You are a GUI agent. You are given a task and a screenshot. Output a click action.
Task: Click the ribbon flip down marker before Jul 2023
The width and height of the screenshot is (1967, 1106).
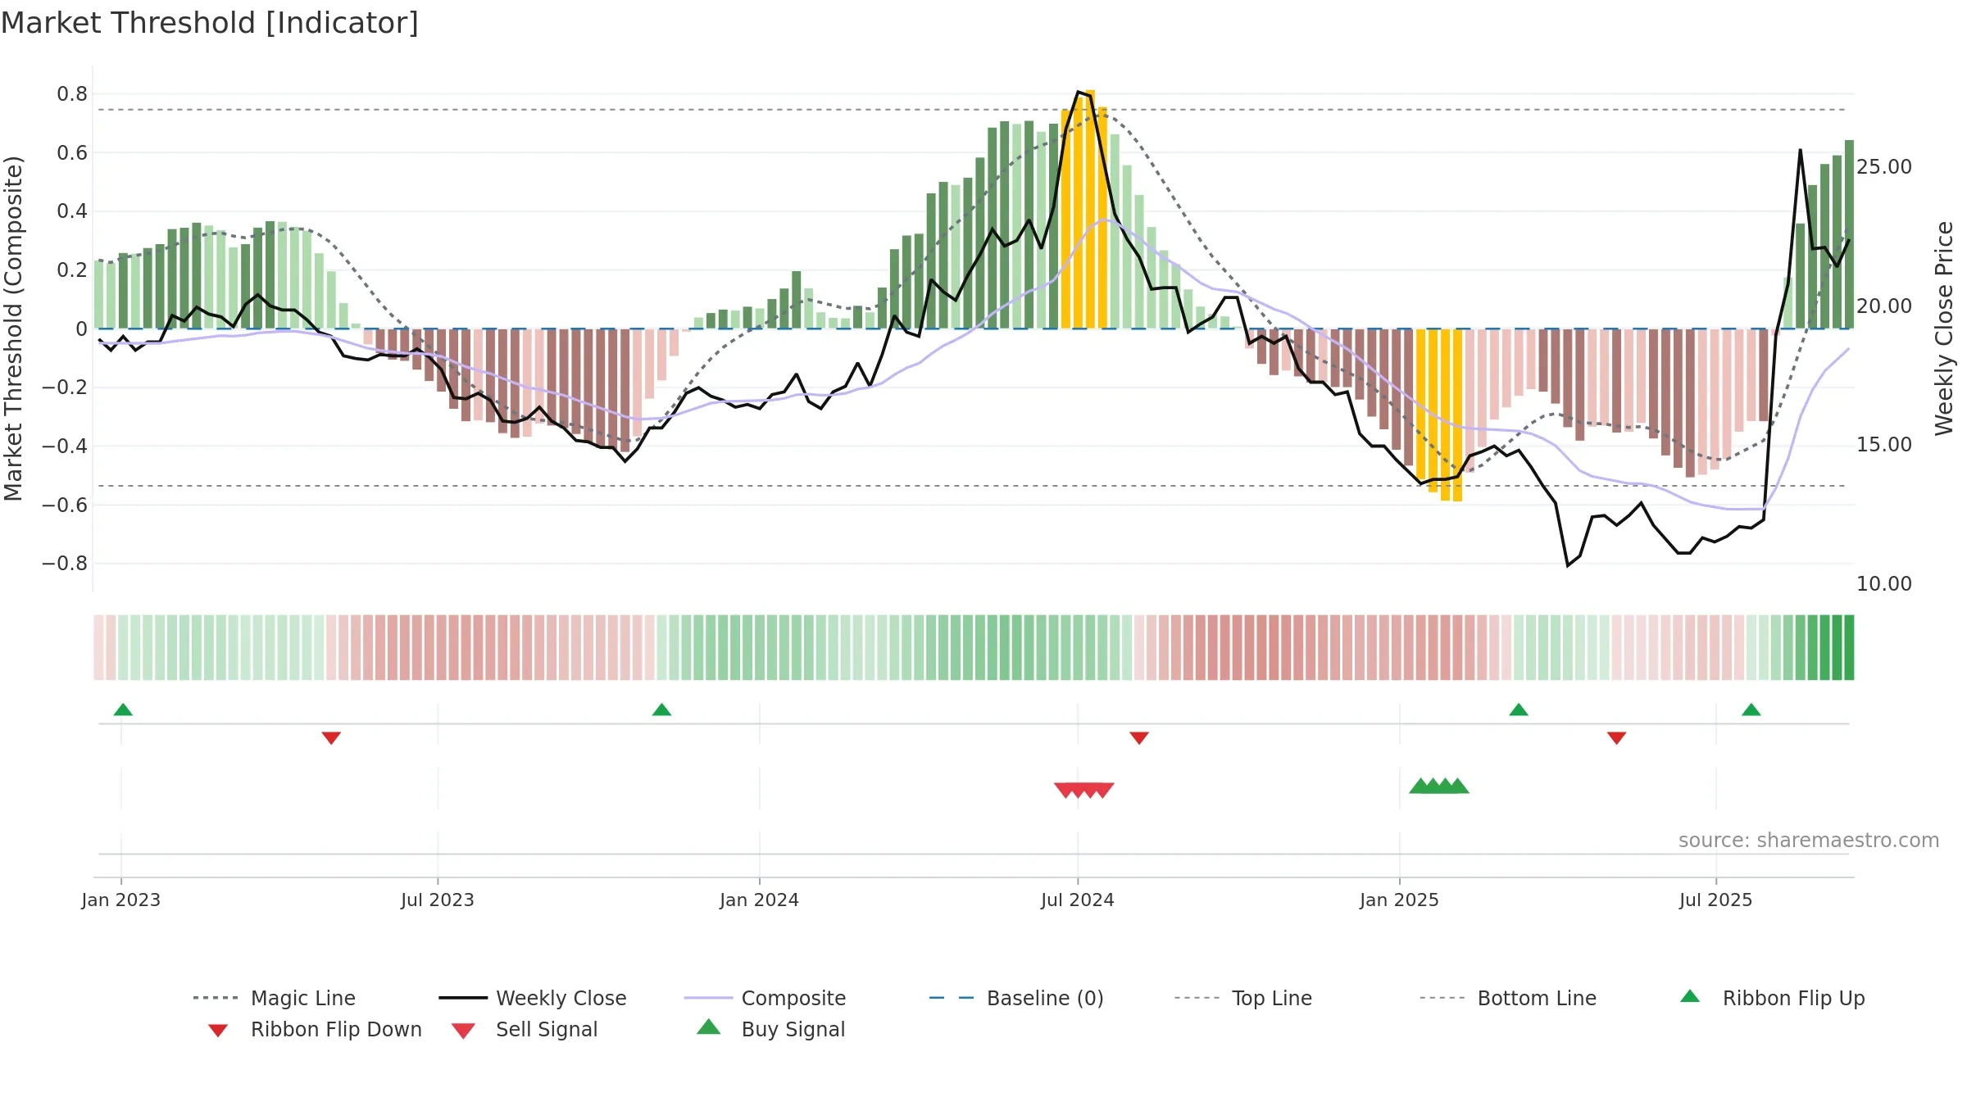pos(331,738)
